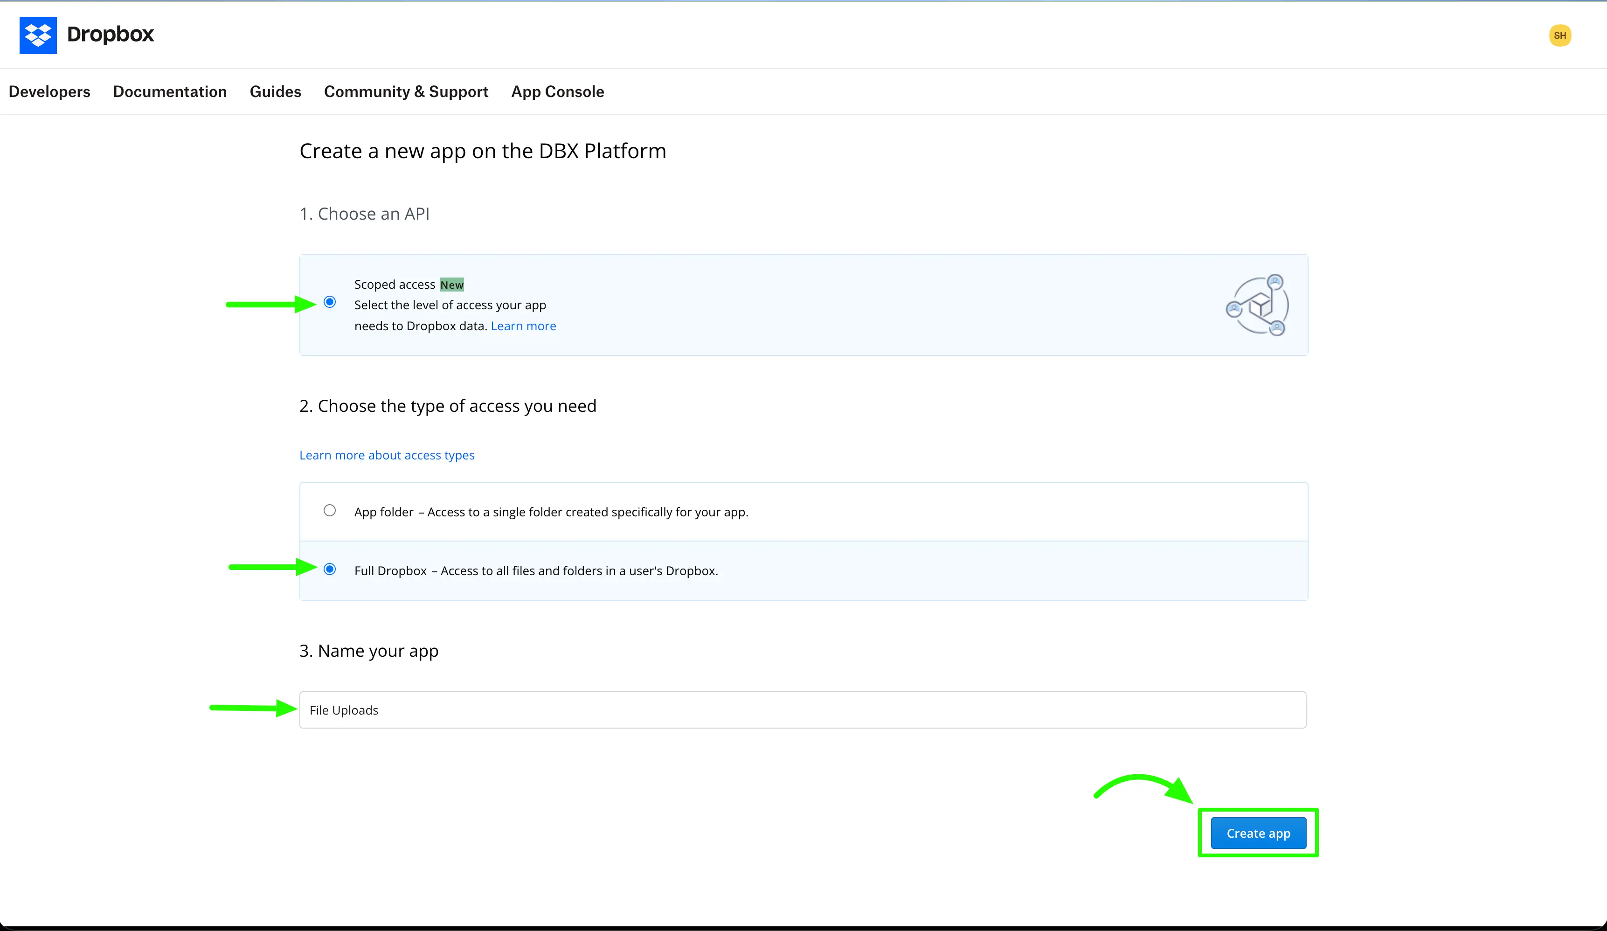Screen dimensions: 1607x931
Task: Select the Scoped access radio button
Action: point(330,302)
